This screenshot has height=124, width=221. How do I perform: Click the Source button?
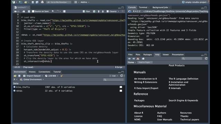point(112,11)
